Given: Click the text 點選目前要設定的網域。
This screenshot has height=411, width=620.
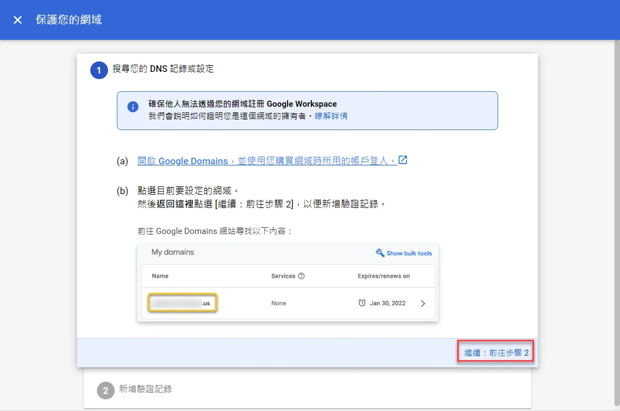Looking at the screenshot, I should tap(188, 191).
